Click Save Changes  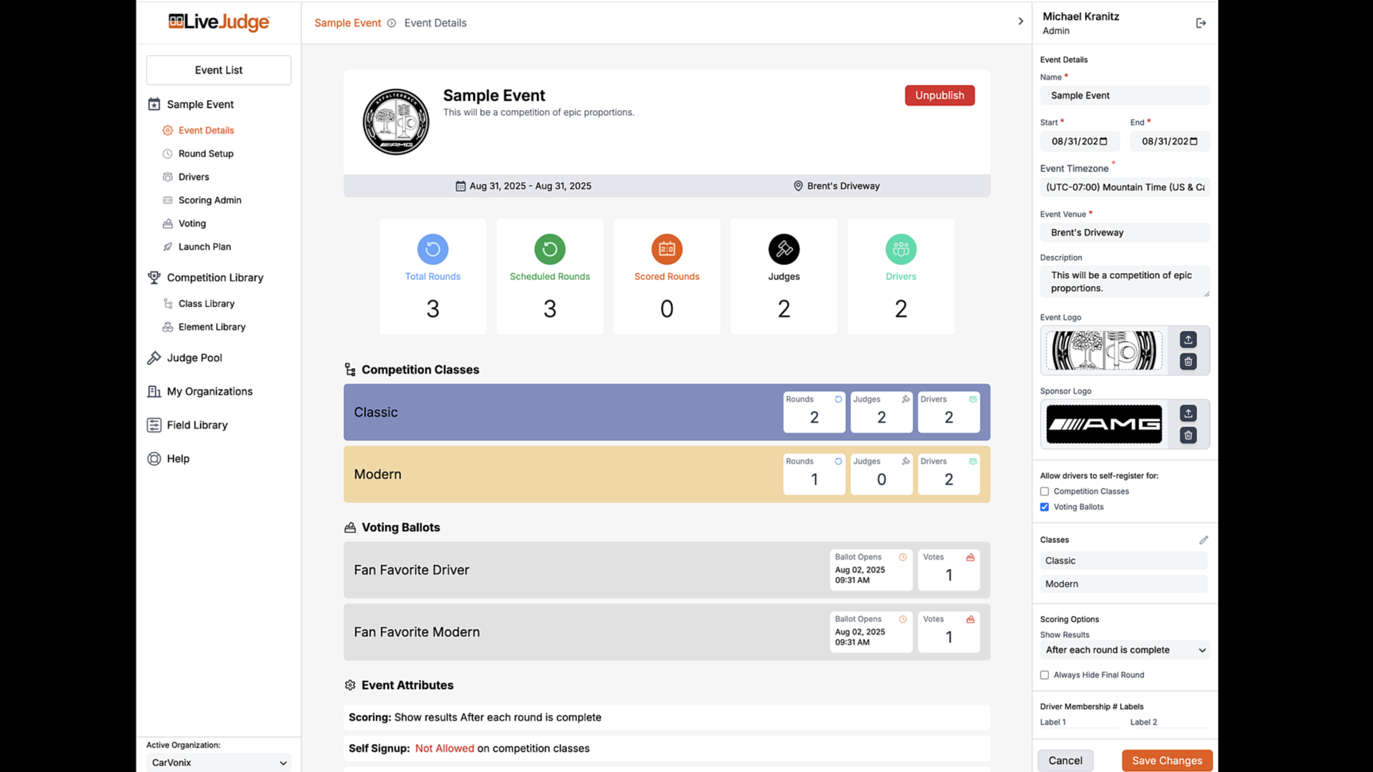(x=1167, y=761)
